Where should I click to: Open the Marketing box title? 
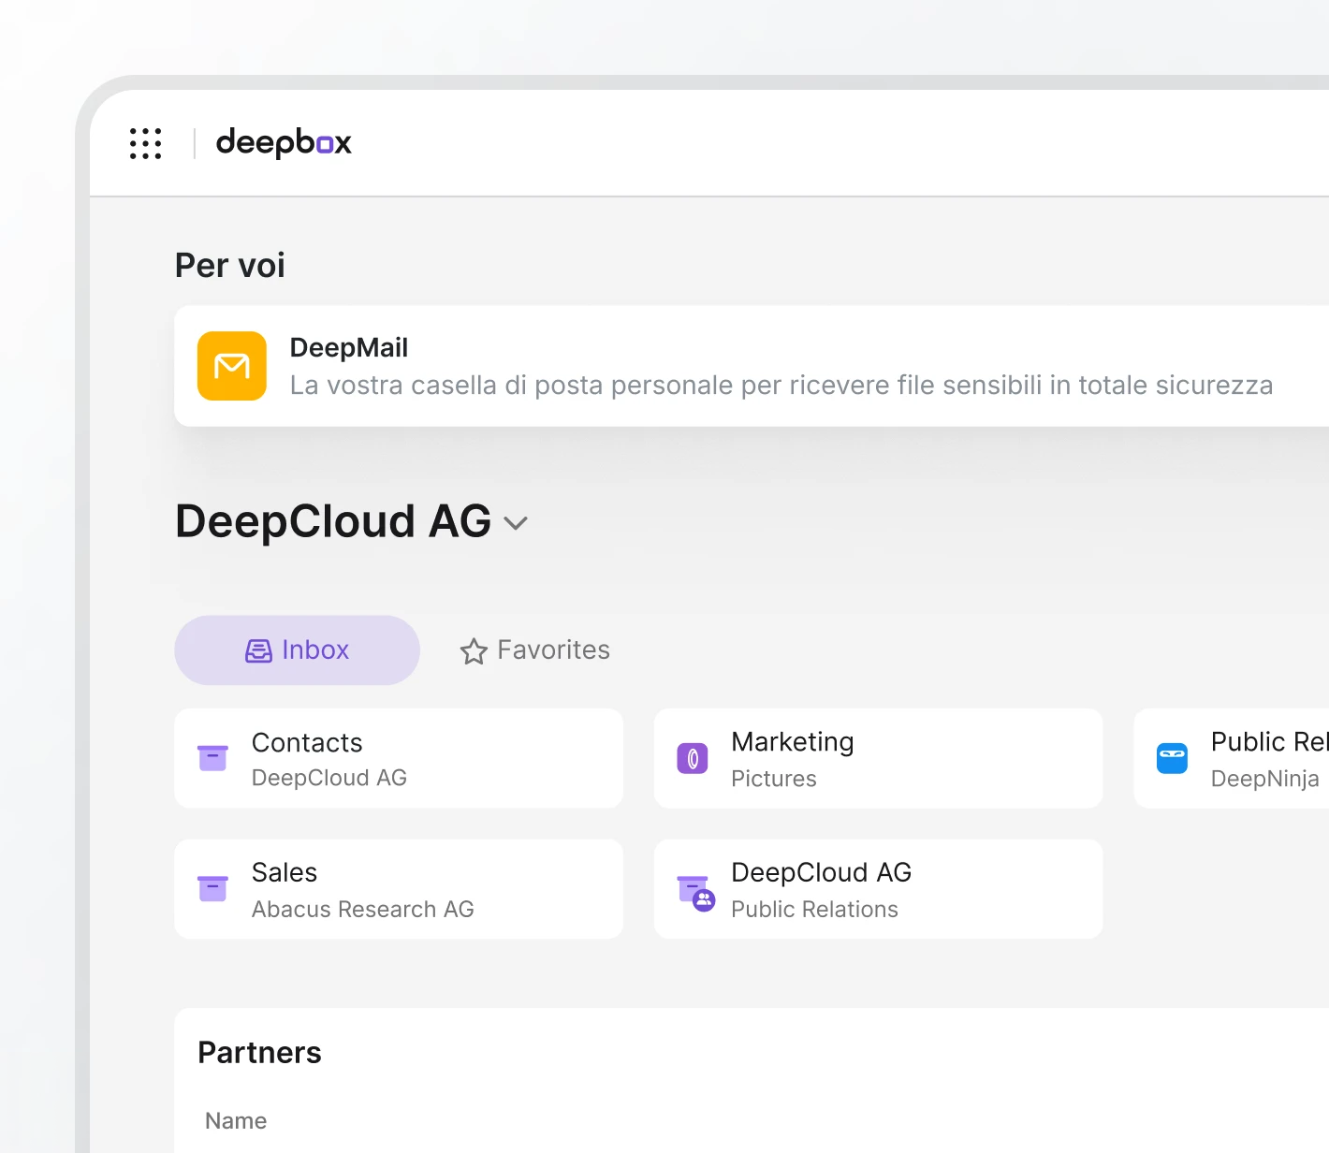coord(792,742)
